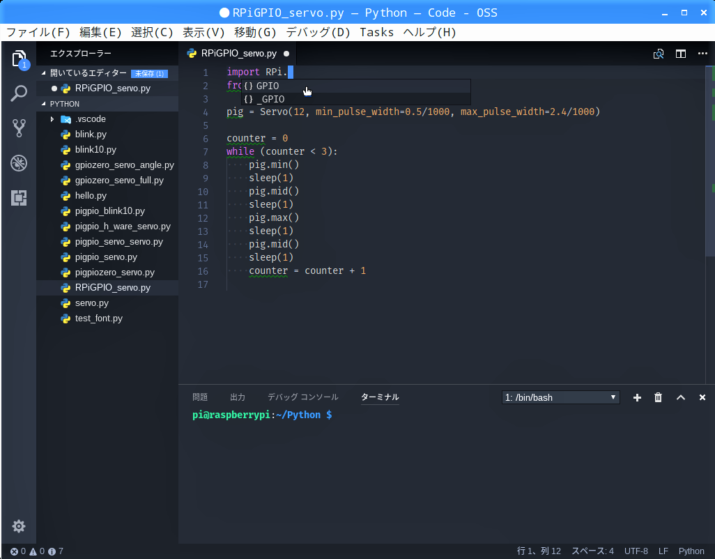Open the 表示(V) menu
Screen dimensions: 715x559
tap(203, 32)
